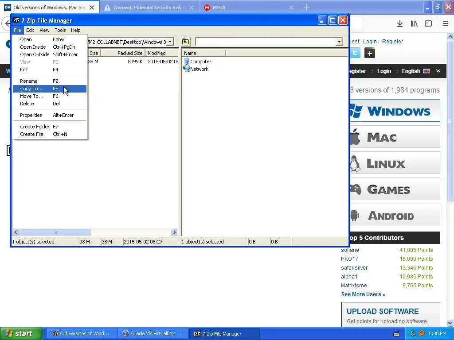
Task: Choose Move To... from File menu
Action: pos(50,96)
